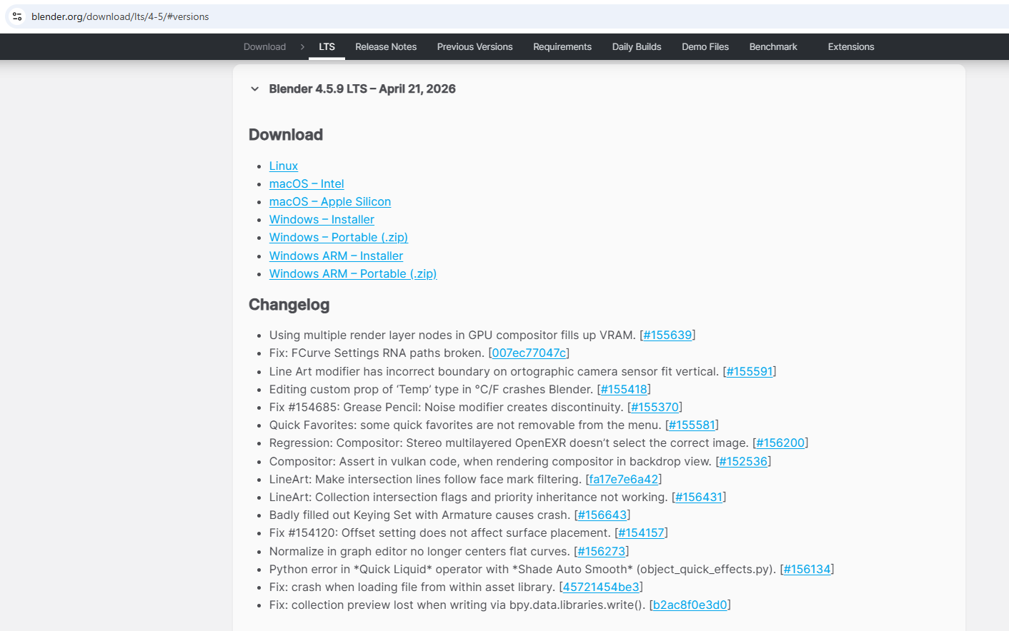Open issue #155581 link
The width and height of the screenshot is (1009, 631).
tap(692, 425)
